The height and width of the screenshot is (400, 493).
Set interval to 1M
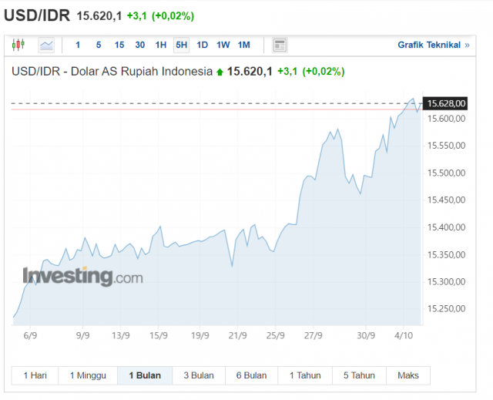243,45
